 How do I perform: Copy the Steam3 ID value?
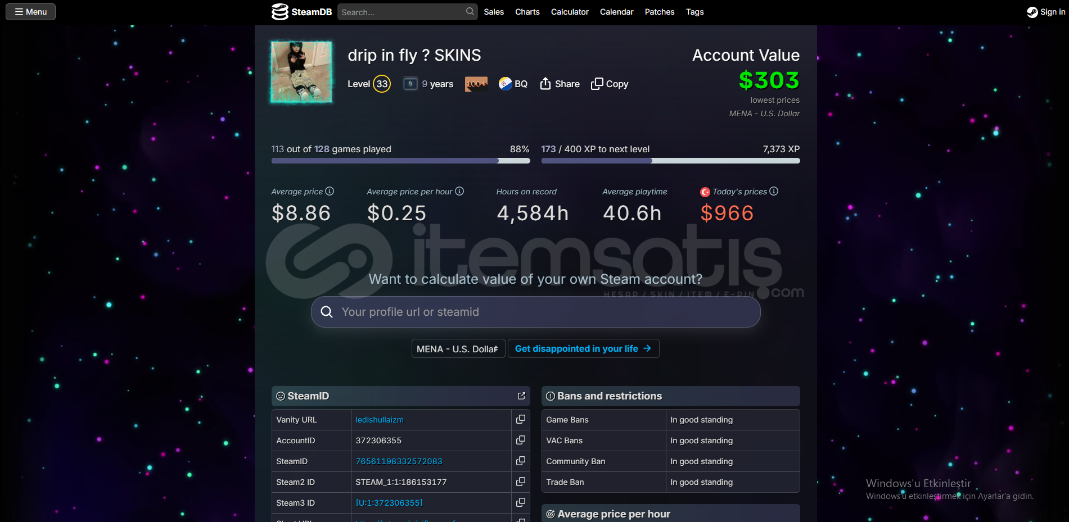pos(521,502)
